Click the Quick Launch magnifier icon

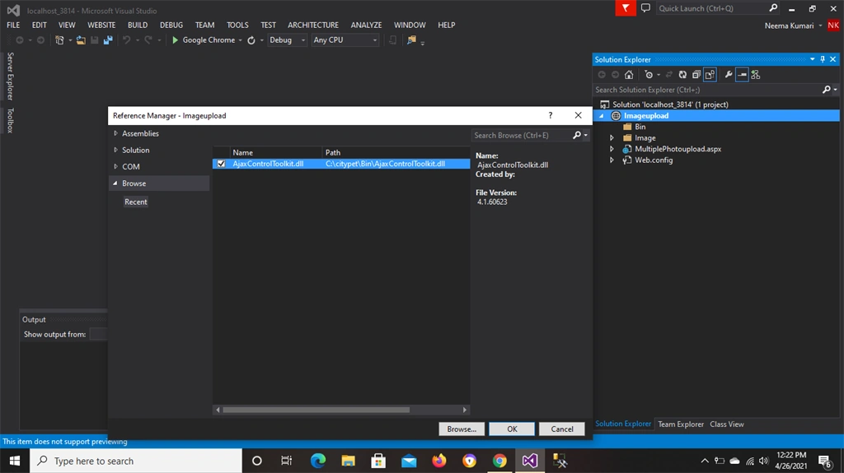click(x=773, y=8)
